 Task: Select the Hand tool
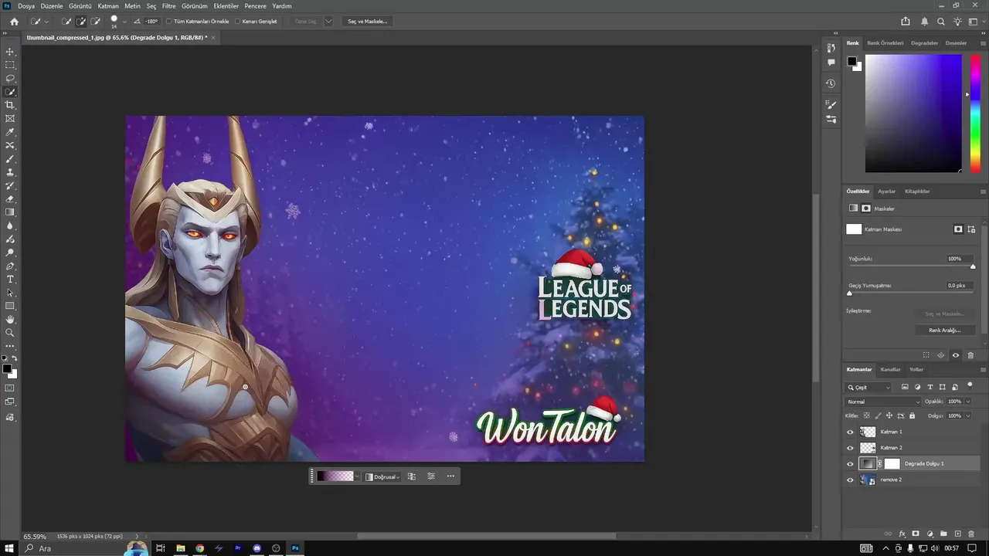coord(10,319)
